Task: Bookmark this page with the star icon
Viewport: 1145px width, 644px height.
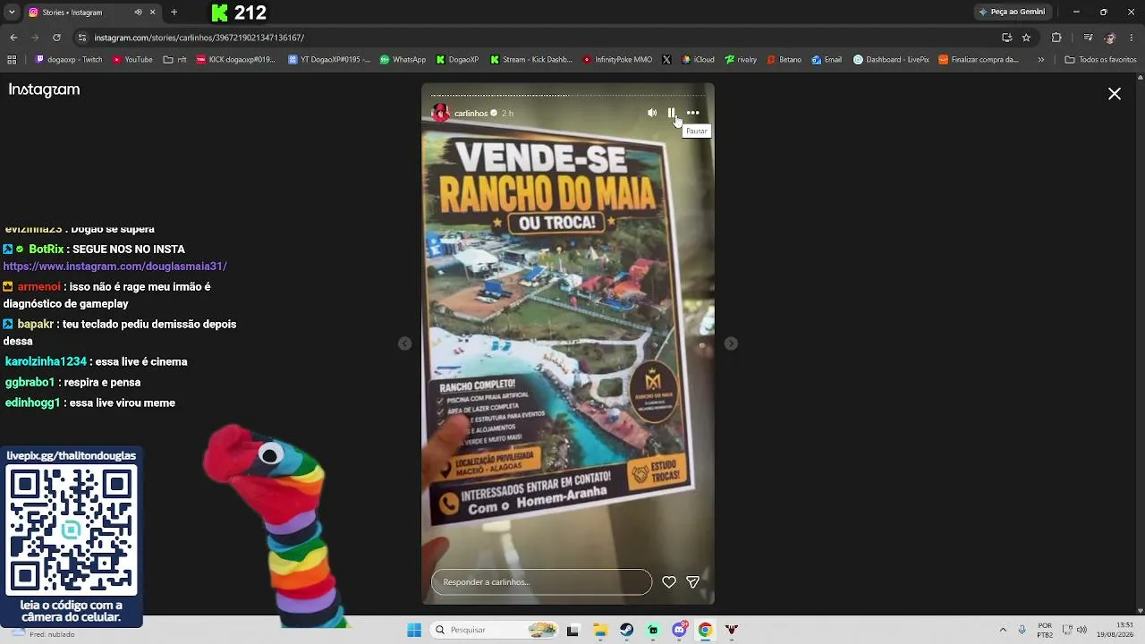Action: (x=1026, y=38)
